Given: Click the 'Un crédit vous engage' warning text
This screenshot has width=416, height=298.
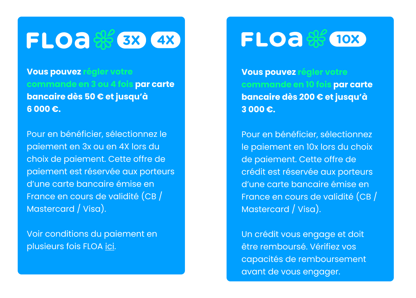Looking at the screenshot, I should click(304, 253).
